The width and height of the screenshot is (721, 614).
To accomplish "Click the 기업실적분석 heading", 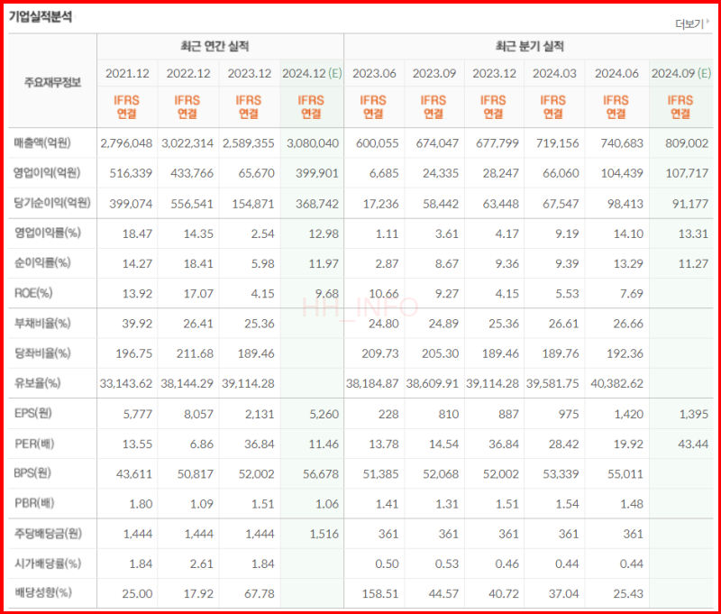I will (41, 16).
